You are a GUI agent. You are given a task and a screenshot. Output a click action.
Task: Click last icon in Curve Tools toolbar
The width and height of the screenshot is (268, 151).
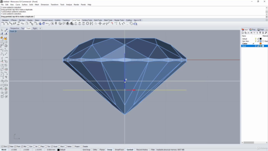[135, 23]
